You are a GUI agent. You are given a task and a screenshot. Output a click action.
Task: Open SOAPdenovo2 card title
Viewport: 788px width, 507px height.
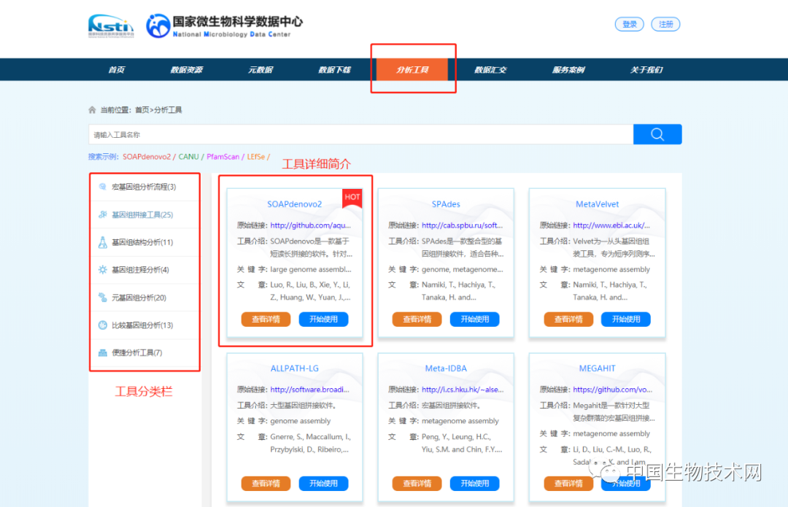(295, 204)
